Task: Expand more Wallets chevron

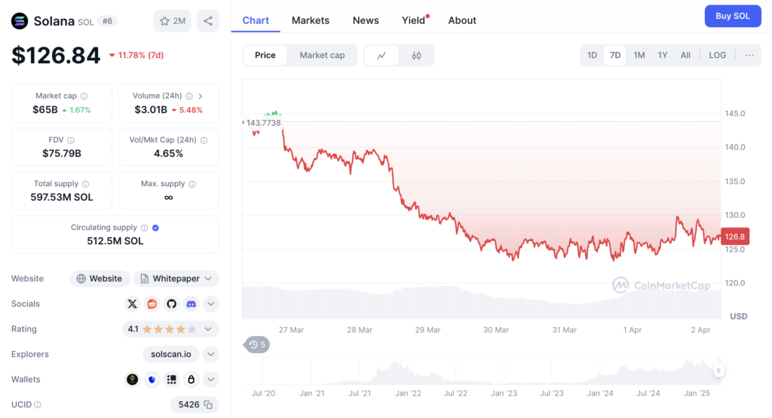Action: (x=211, y=379)
